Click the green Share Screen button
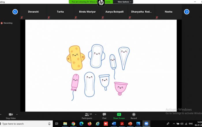202x127 pixels. [119, 115]
